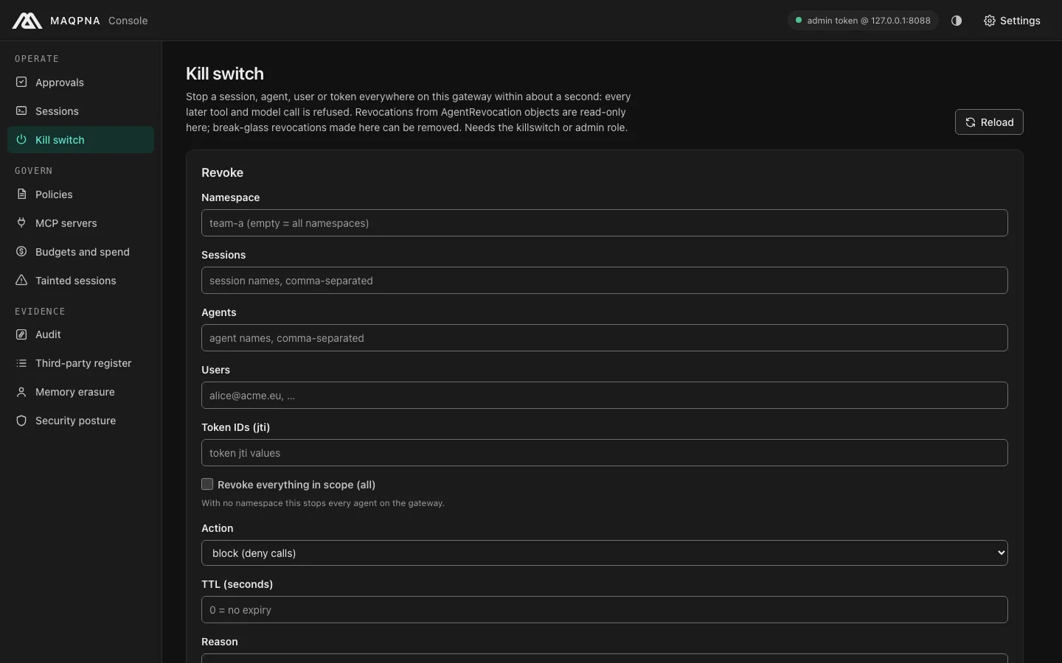Click the Approvals checkbox icon in sidebar
The height and width of the screenshot is (663, 1062).
[21, 82]
